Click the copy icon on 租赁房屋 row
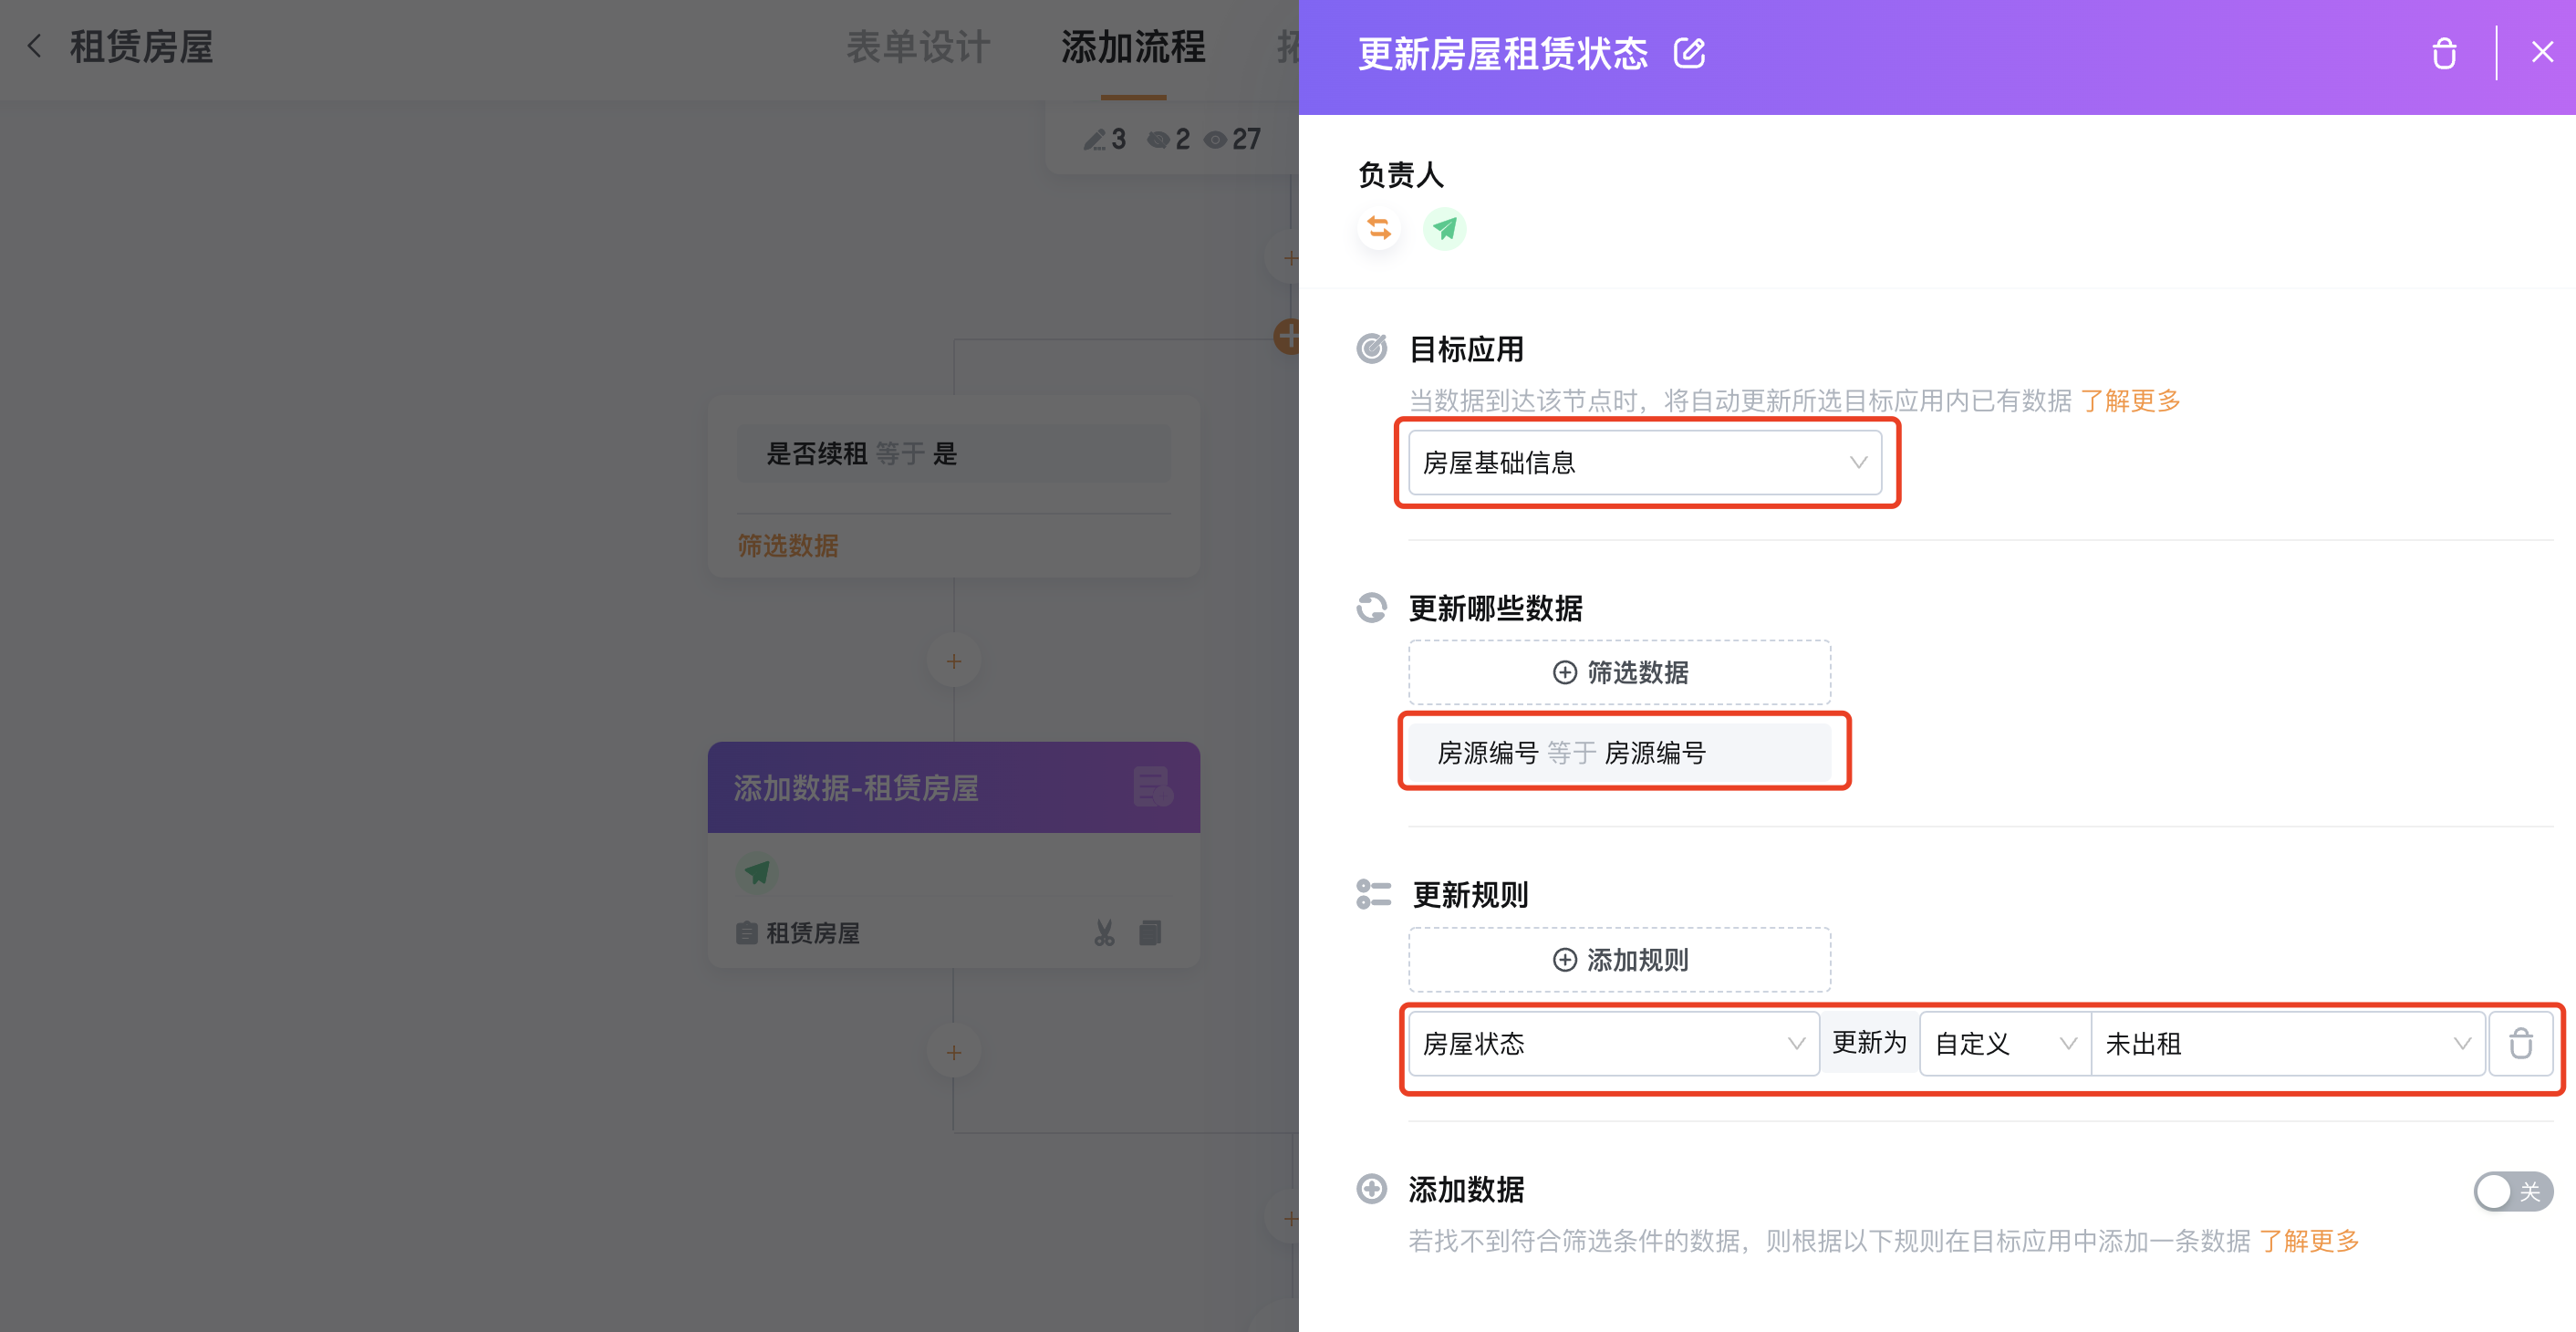 [1150, 933]
